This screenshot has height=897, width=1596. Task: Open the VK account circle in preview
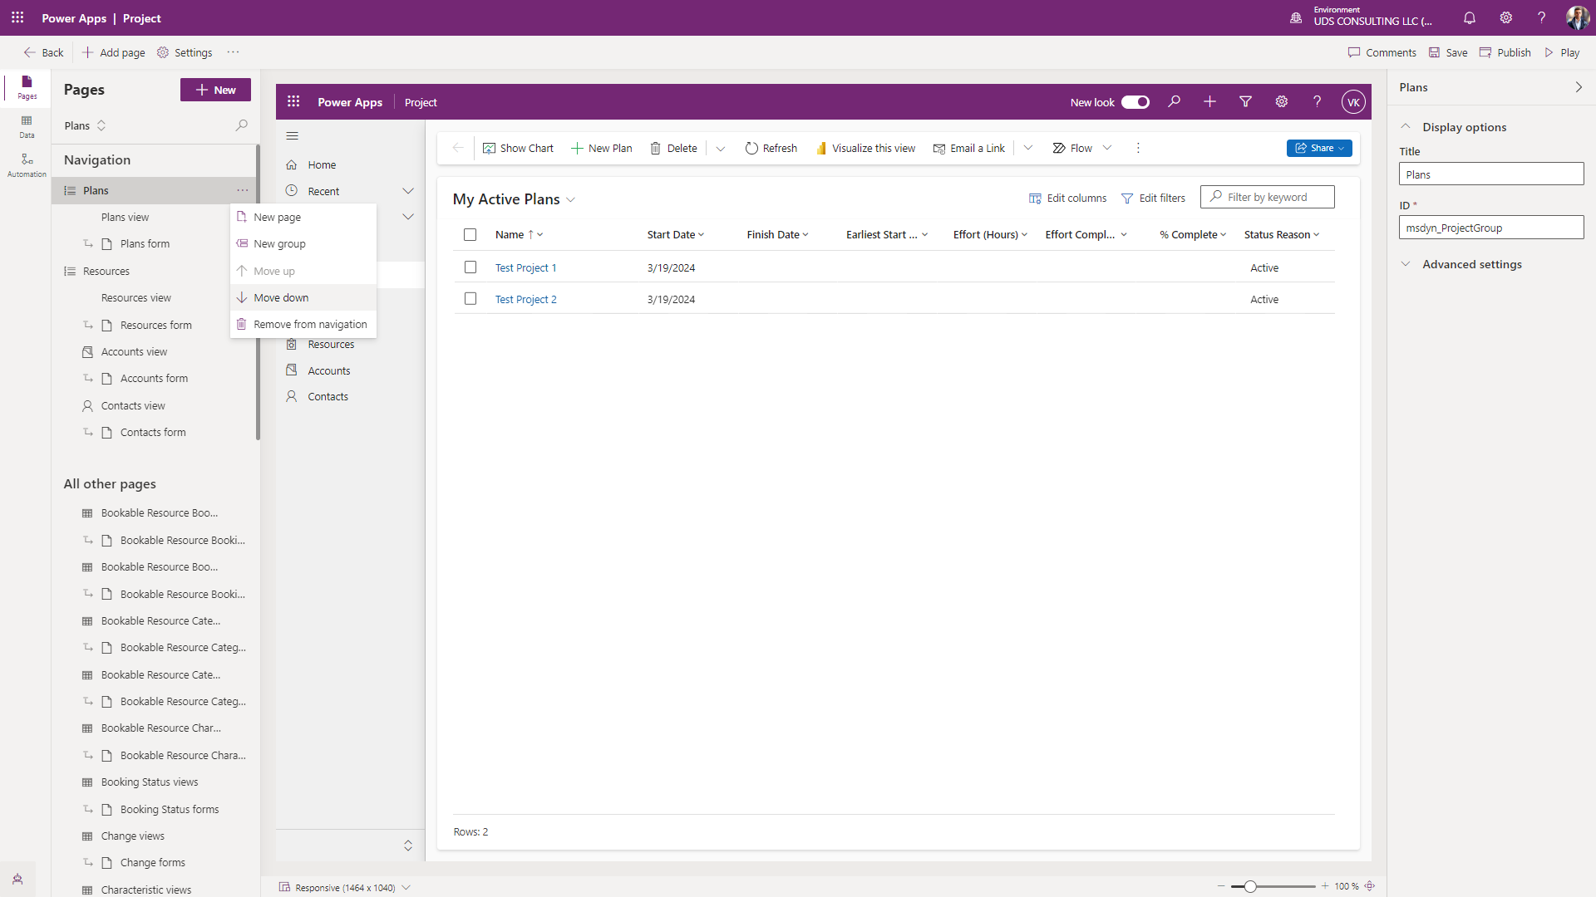[1353, 102]
